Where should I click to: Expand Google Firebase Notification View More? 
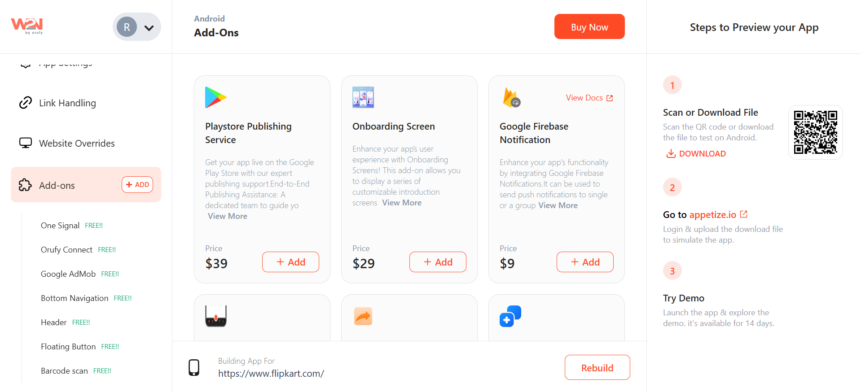tap(558, 205)
